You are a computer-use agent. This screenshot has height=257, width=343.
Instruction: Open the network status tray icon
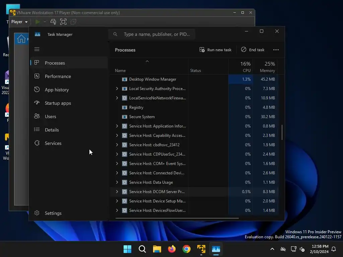point(293,249)
